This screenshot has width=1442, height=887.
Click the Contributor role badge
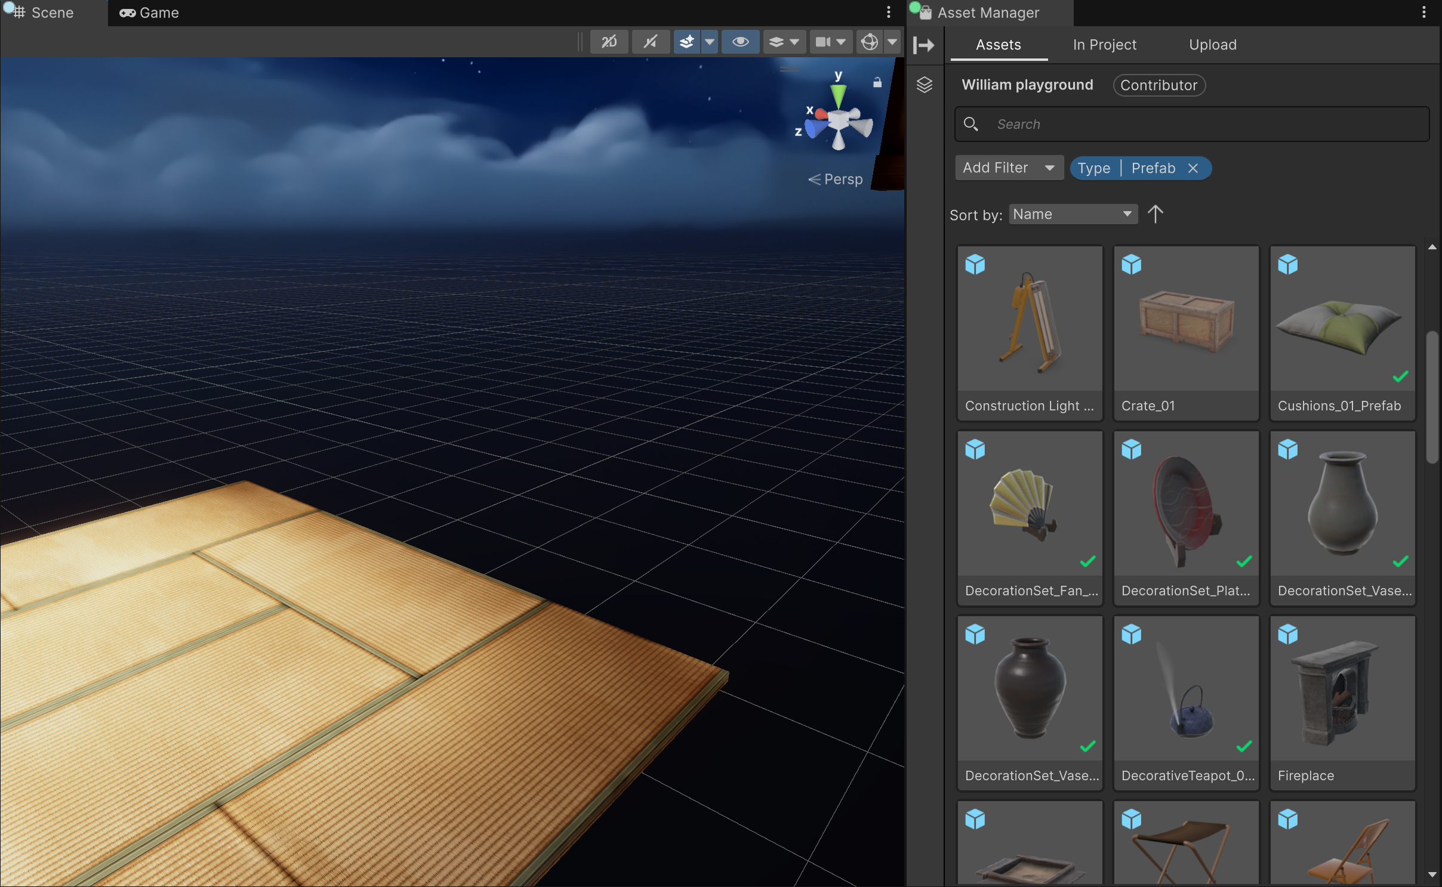point(1159,85)
